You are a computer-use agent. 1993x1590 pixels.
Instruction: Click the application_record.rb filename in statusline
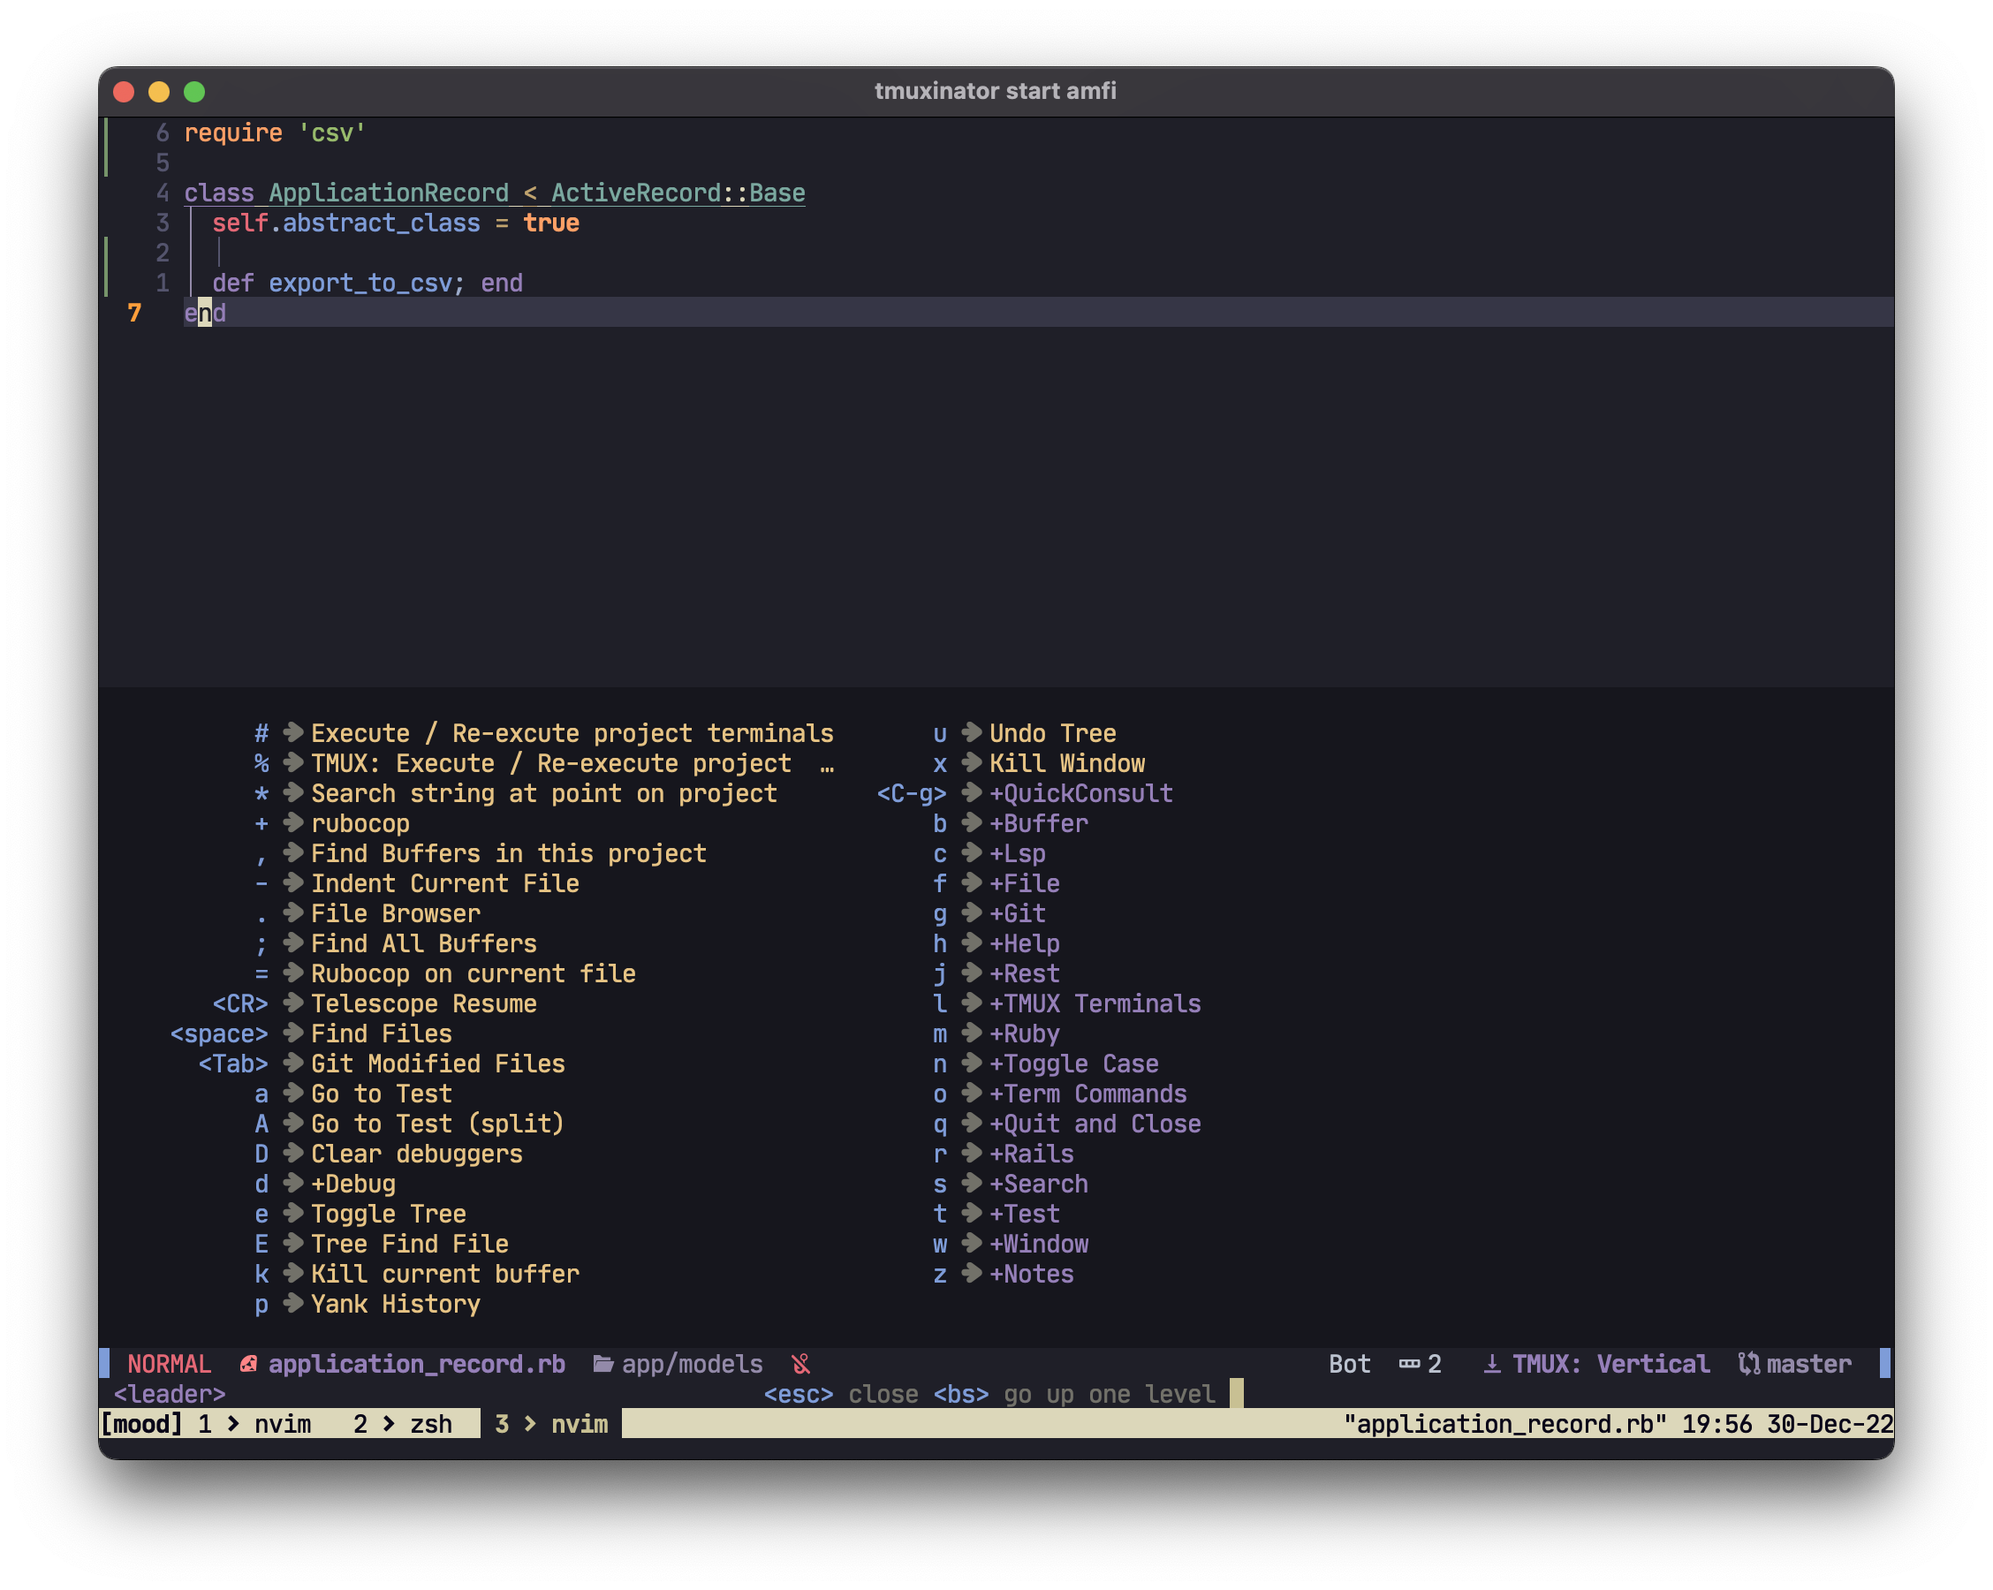[x=416, y=1365]
